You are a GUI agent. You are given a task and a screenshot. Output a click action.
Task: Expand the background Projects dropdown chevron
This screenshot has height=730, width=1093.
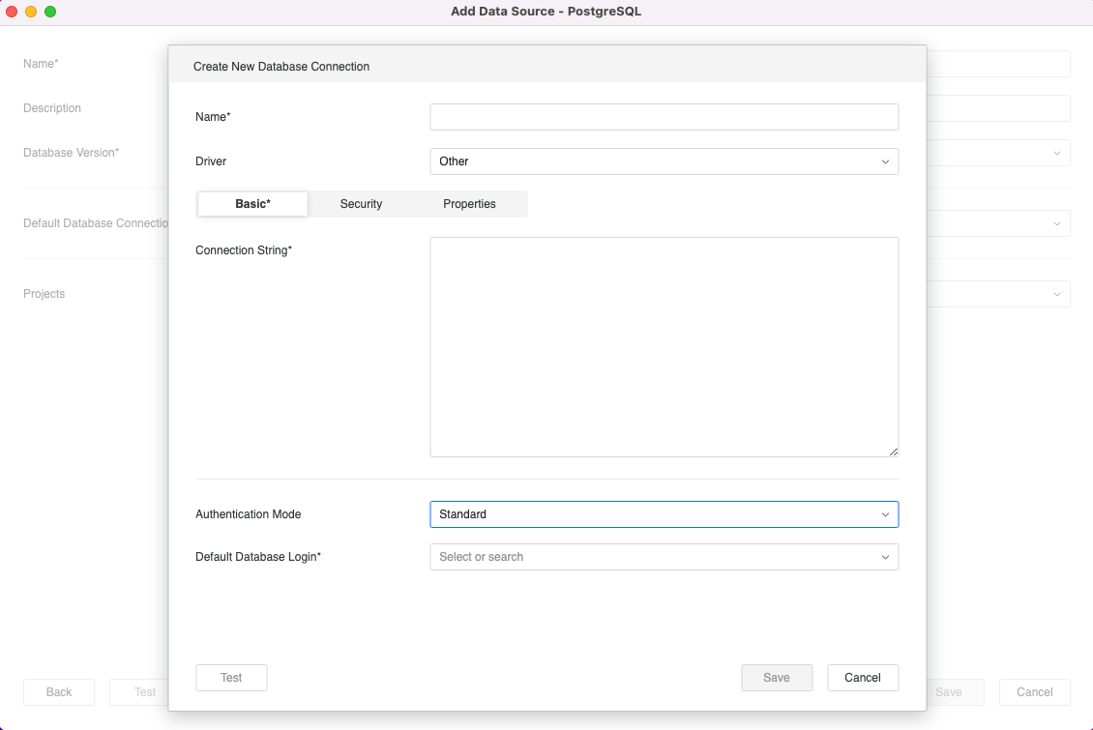[1055, 294]
